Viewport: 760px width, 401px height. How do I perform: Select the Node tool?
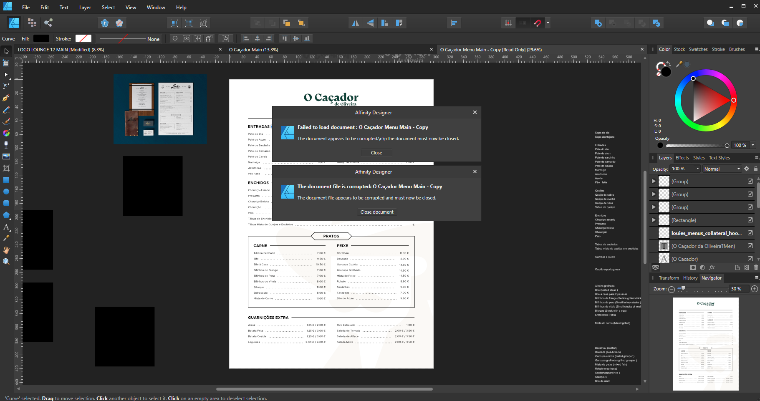tap(6, 75)
